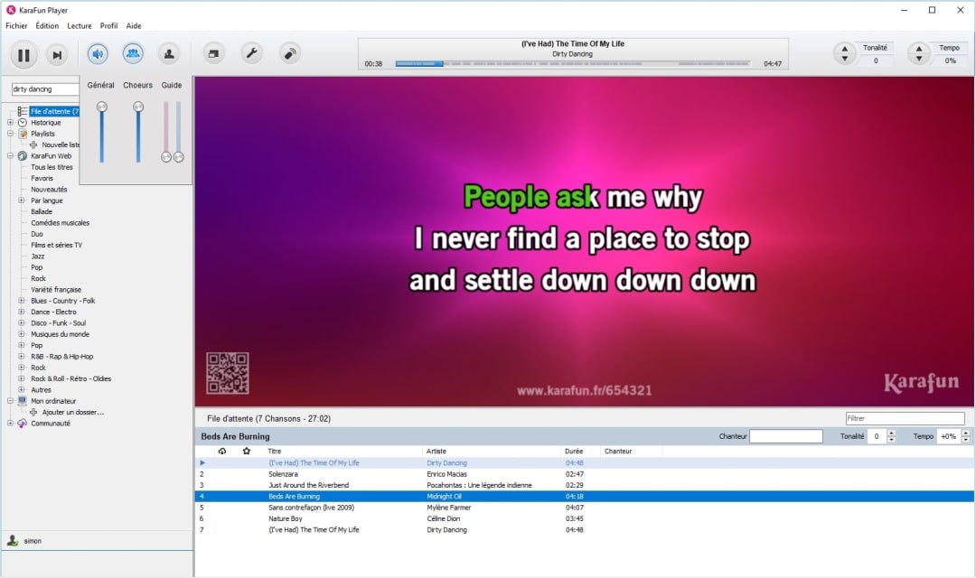Toggle the lead vocal guide button

pos(168,53)
